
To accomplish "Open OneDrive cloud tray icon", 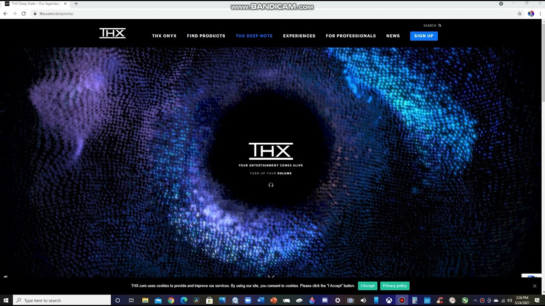I will coord(496,300).
